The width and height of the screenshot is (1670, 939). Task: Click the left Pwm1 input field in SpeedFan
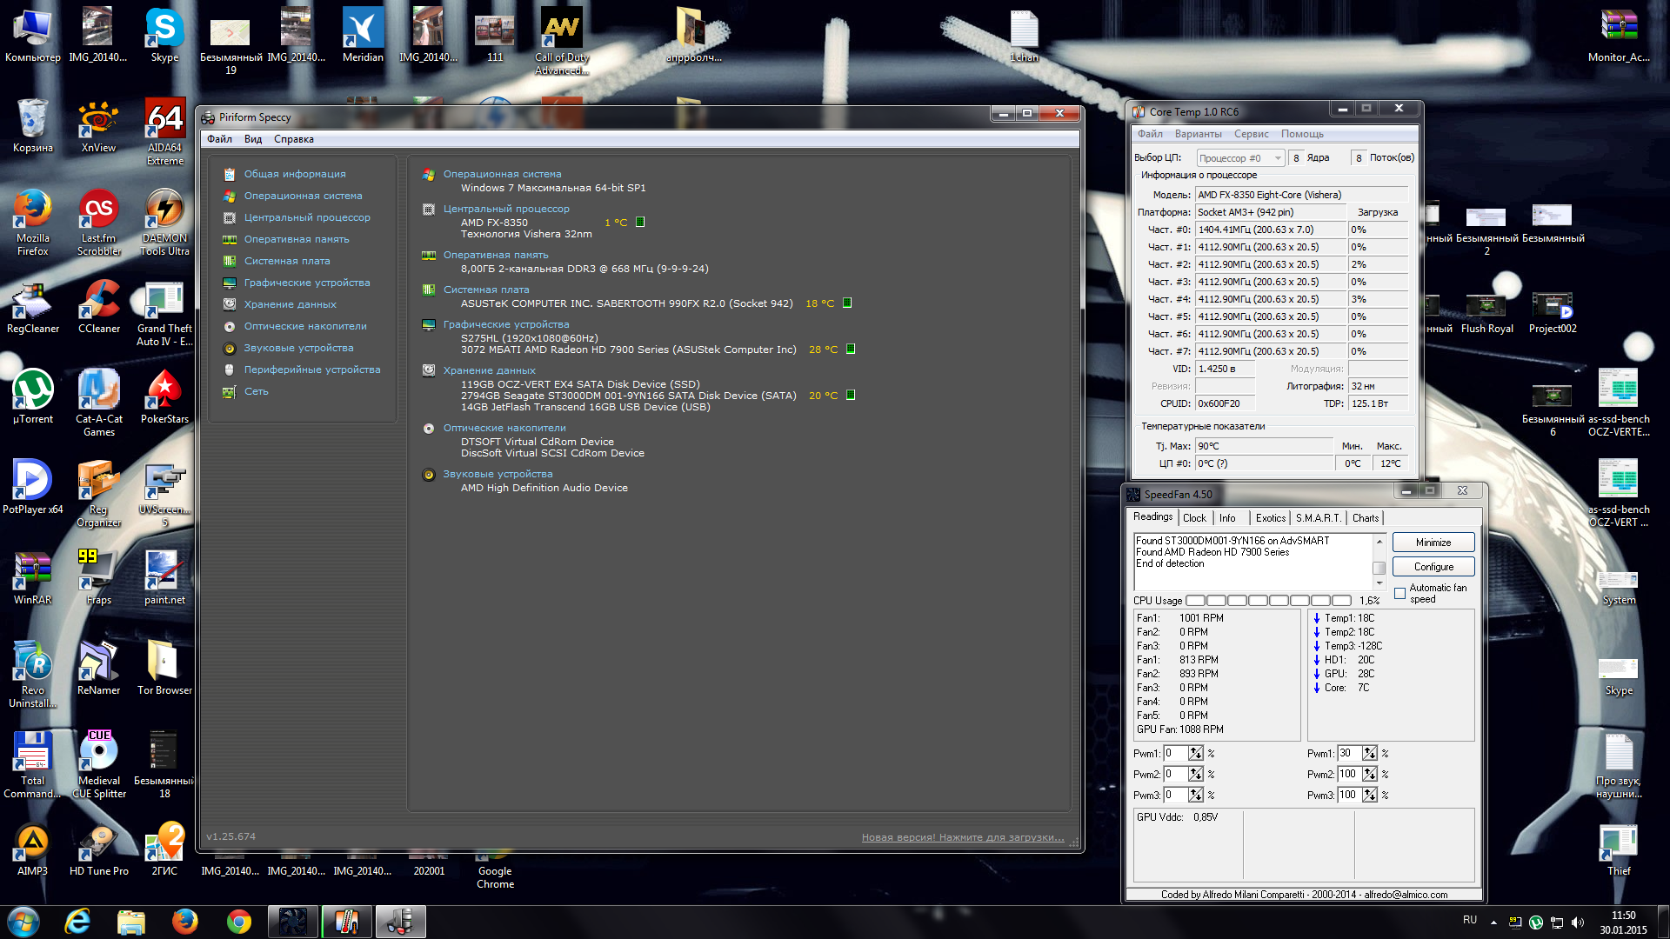(1176, 753)
